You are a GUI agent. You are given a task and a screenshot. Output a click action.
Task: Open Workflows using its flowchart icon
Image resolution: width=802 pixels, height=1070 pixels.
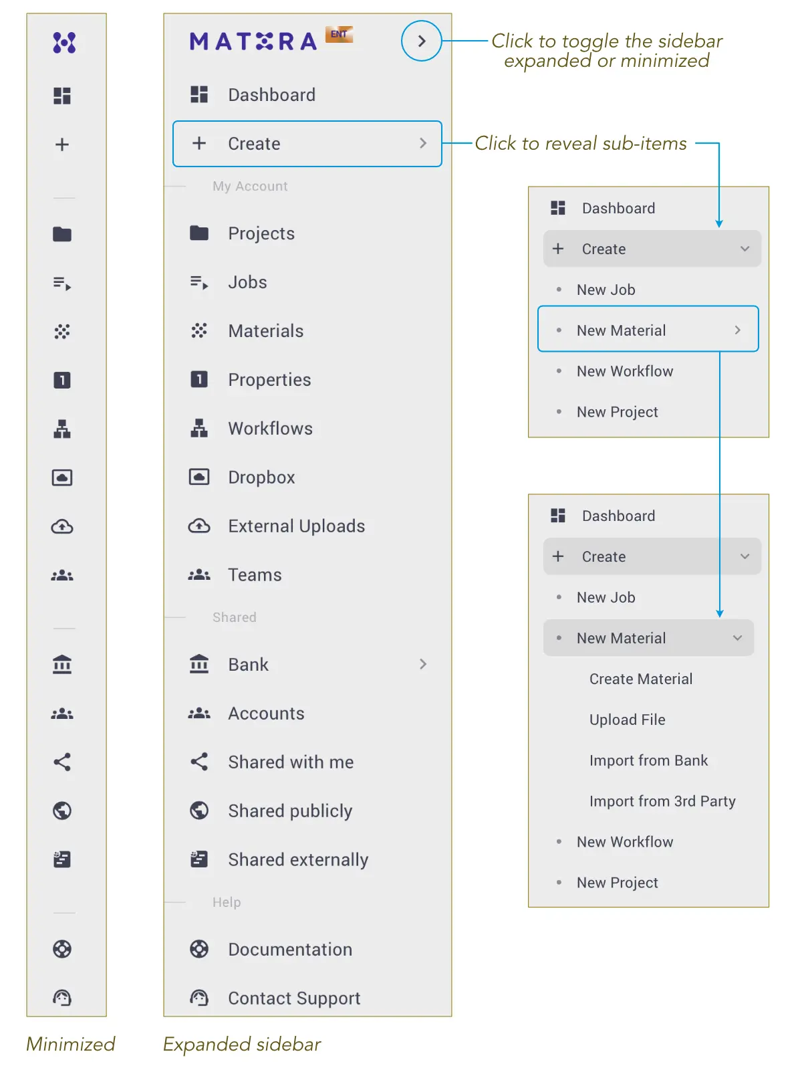coord(198,428)
